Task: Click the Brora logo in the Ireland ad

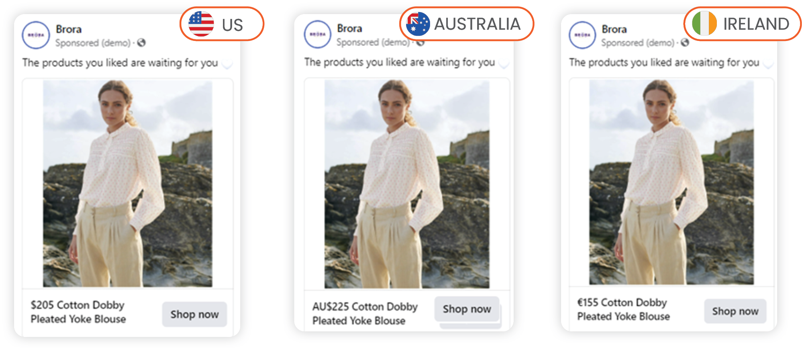Action: click(x=582, y=35)
